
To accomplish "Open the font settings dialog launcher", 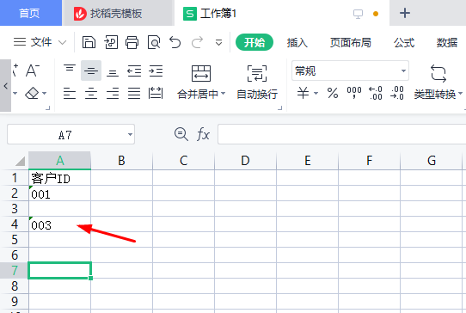I will 47,107.
